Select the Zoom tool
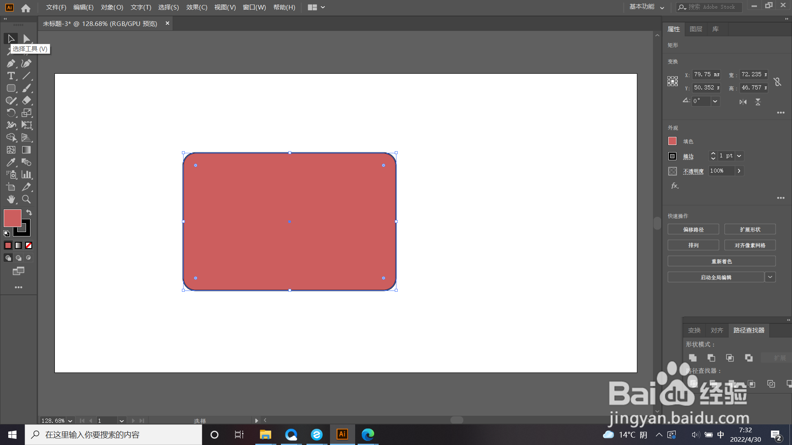The height and width of the screenshot is (445, 792). pos(26,199)
